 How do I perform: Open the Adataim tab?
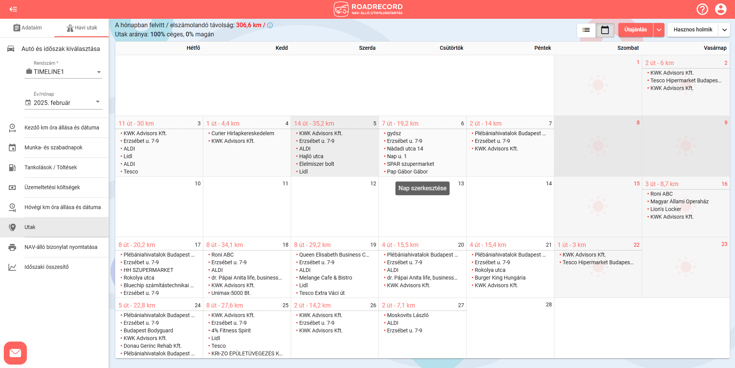click(27, 28)
